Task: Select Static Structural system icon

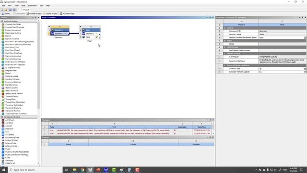Action: click(3, 91)
